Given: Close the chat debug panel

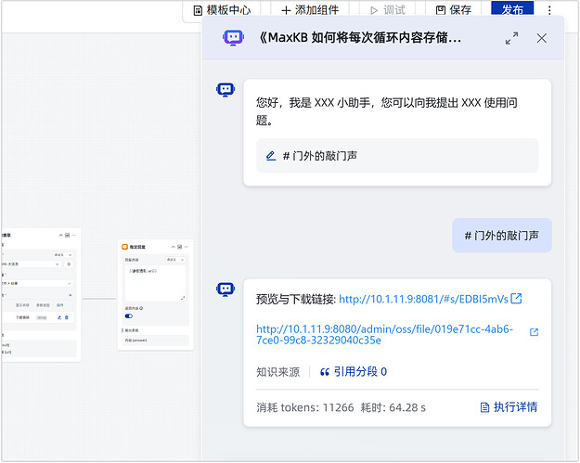Looking at the screenshot, I should [542, 38].
